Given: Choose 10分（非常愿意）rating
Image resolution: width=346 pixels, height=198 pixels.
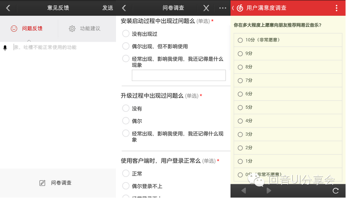Looking at the screenshot, I should point(288,40).
